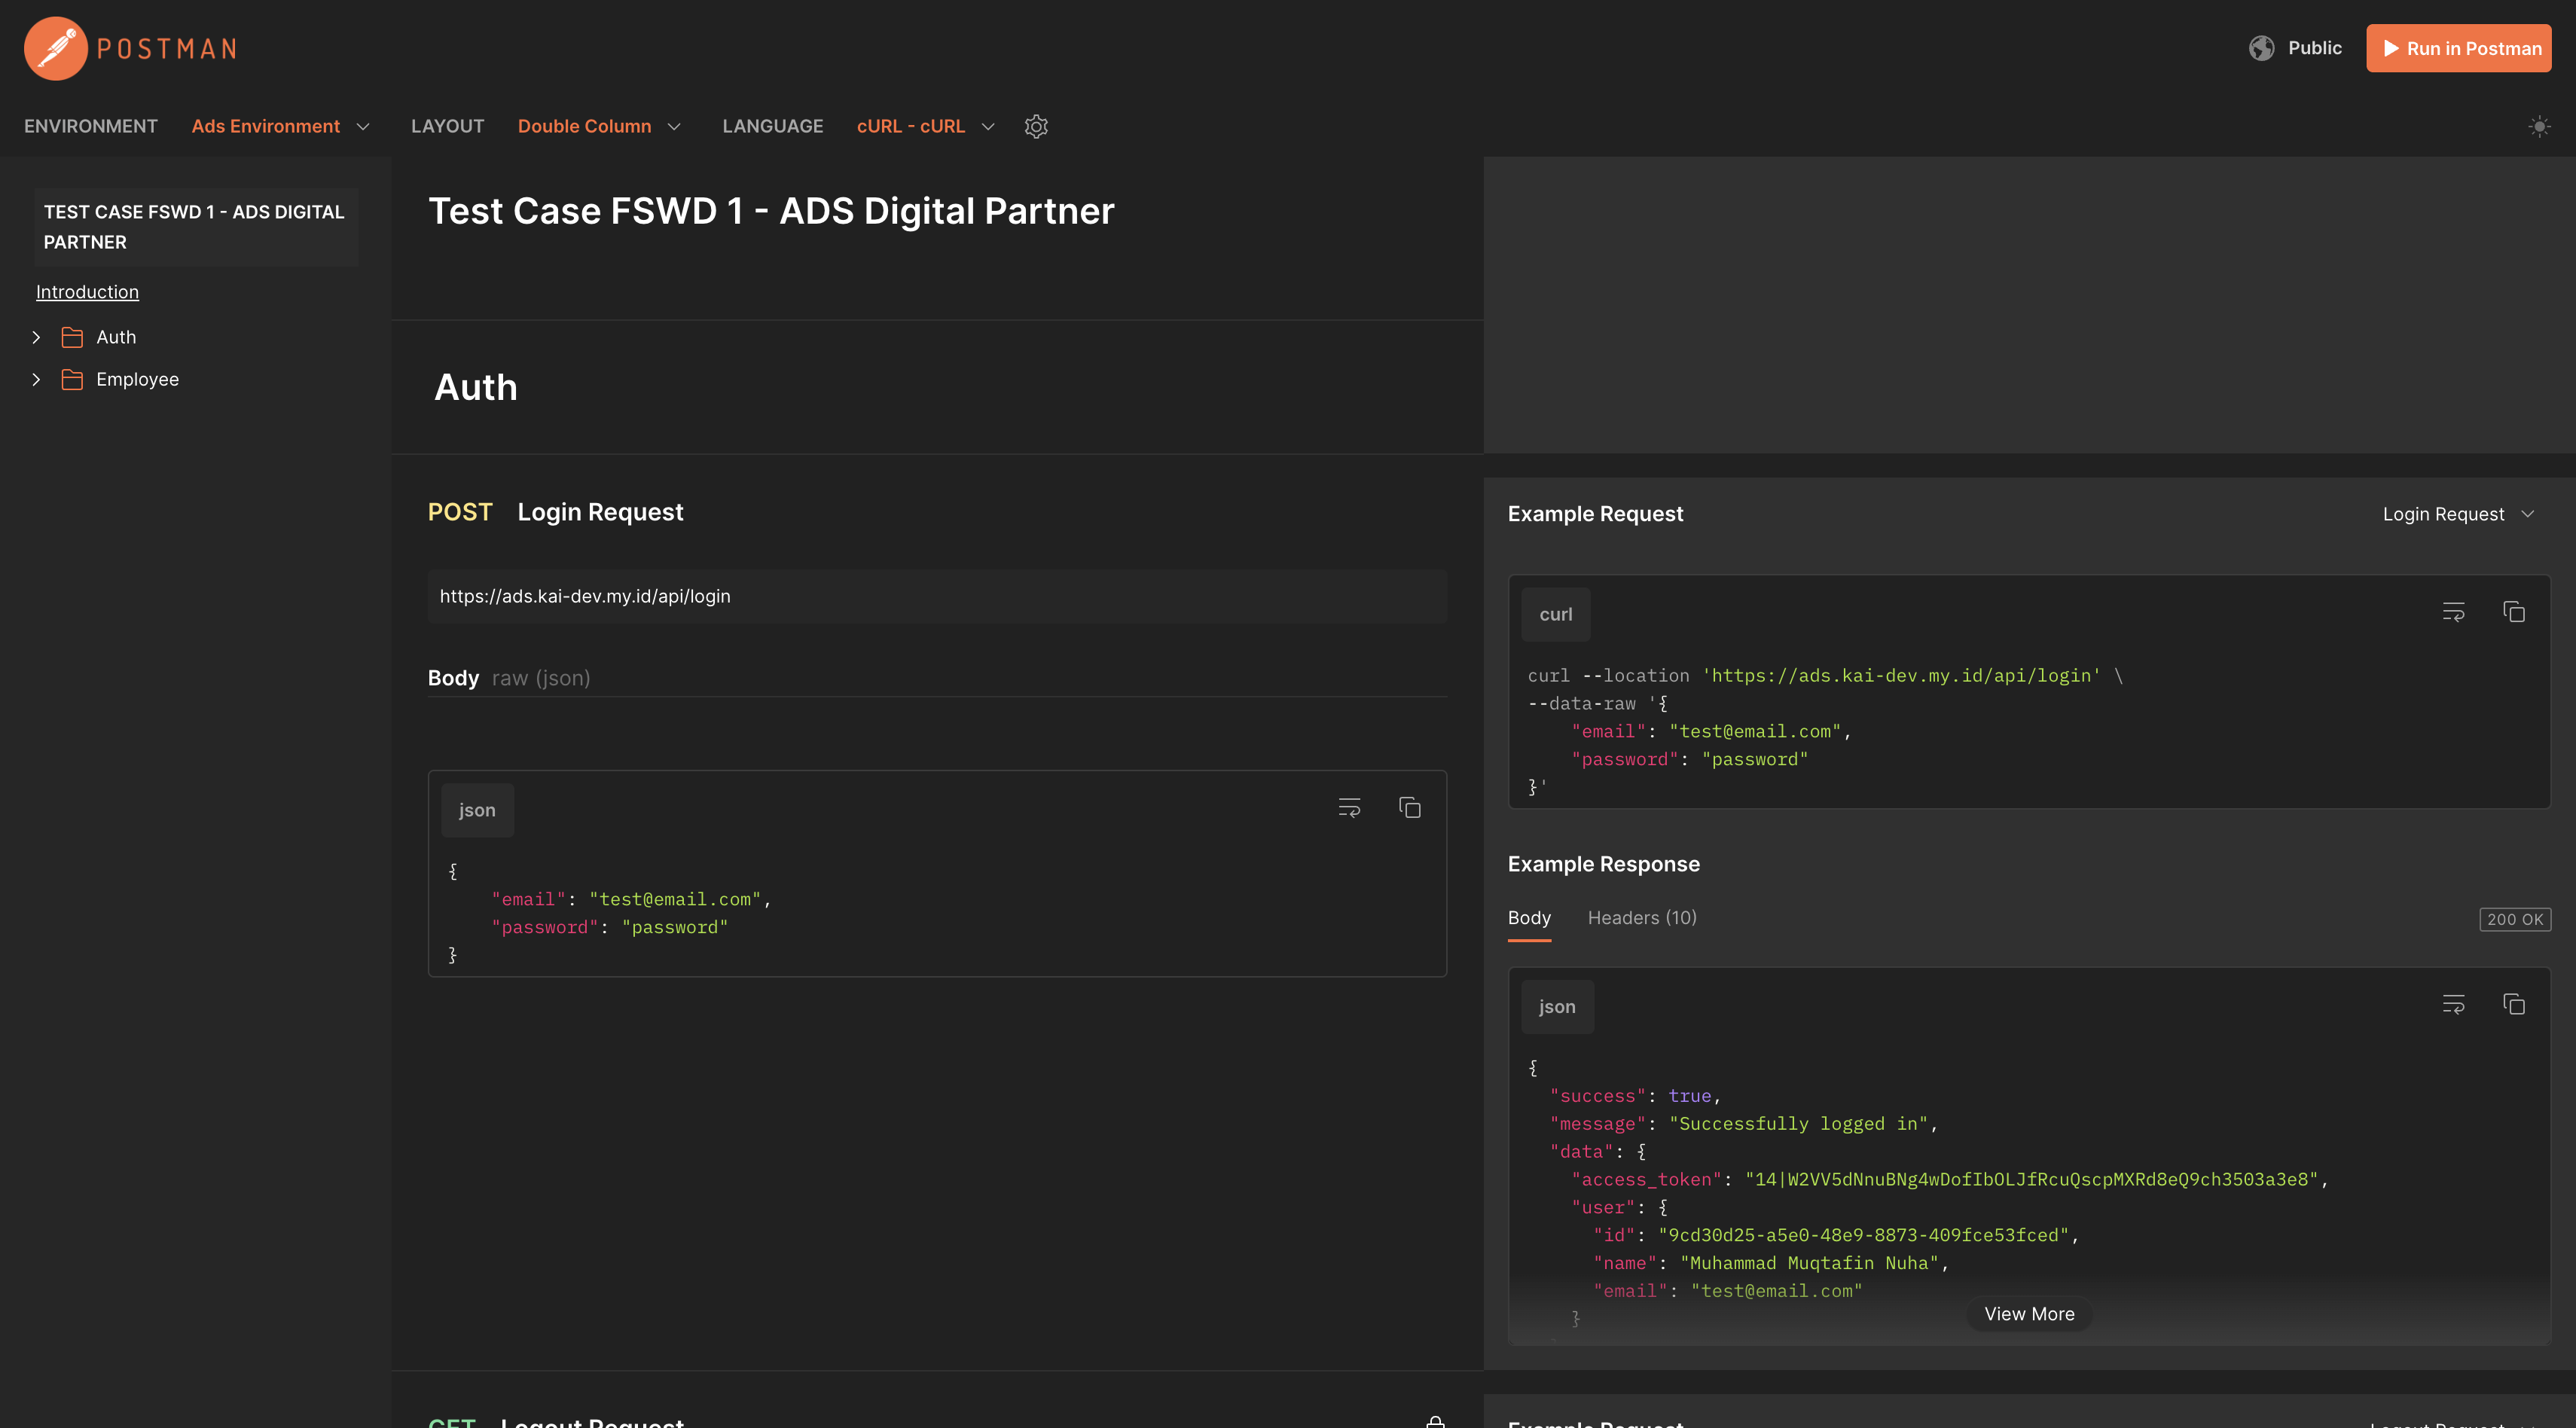Screen dimensions: 2576x1428
Task: Copy the curl example request
Action: click(2513, 612)
